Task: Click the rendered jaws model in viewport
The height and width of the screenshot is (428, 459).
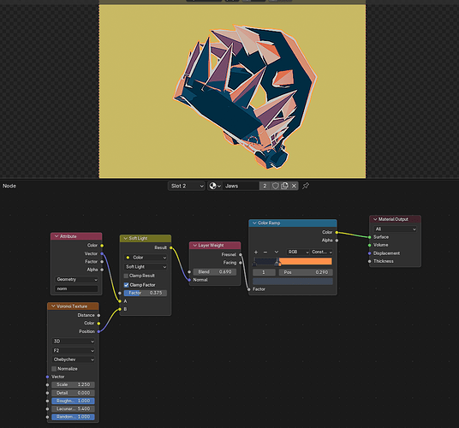Action: (245, 97)
